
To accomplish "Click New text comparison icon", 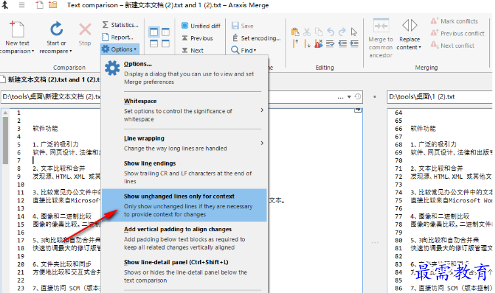I will point(17,29).
